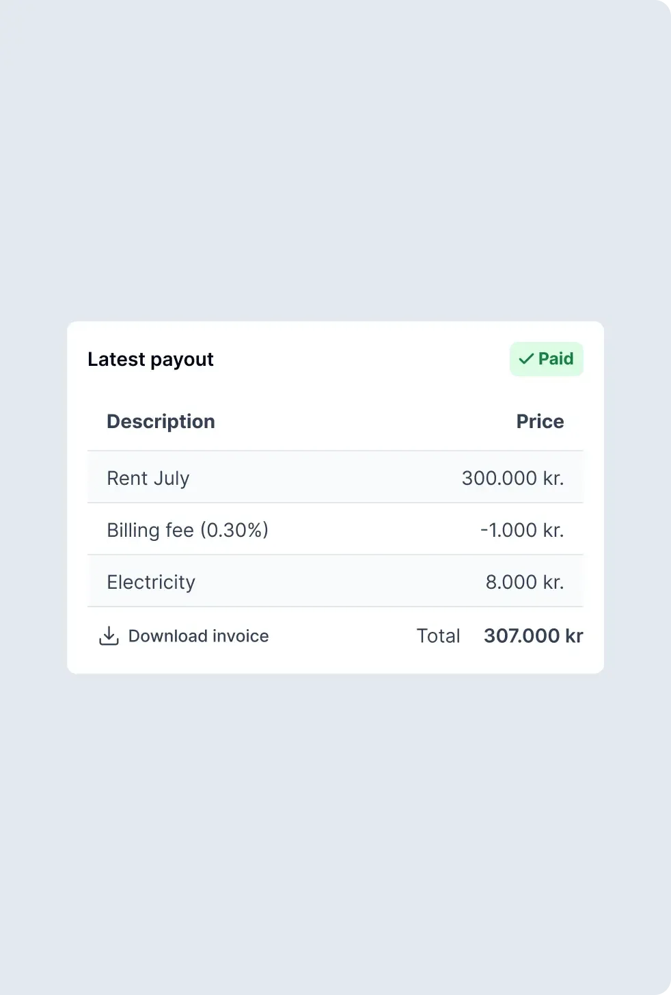The image size is (671, 995).
Task: Click the 8.000 kr. electricity amount
Action: click(x=524, y=582)
